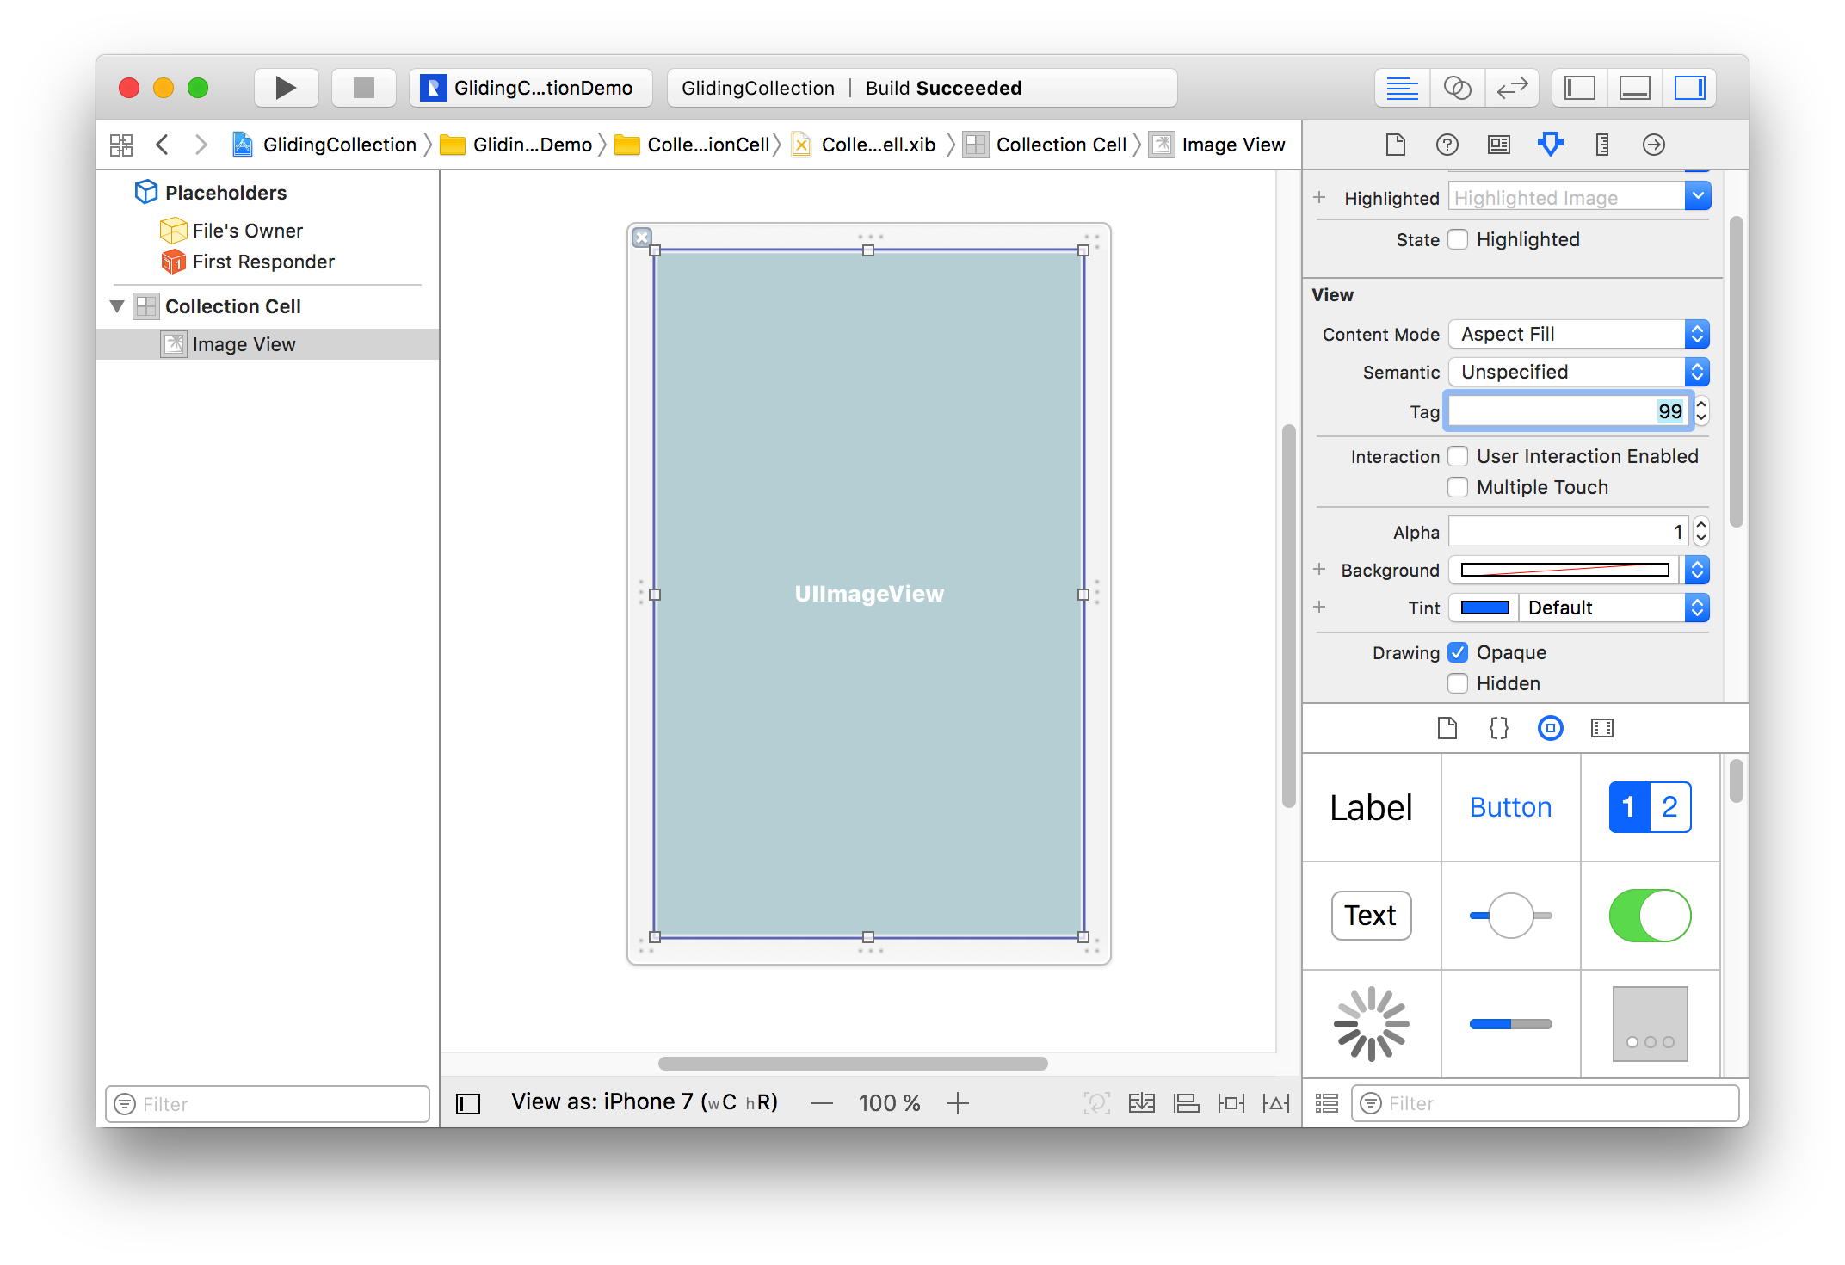Open the Content Mode dropdown

[x=1578, y=334]
